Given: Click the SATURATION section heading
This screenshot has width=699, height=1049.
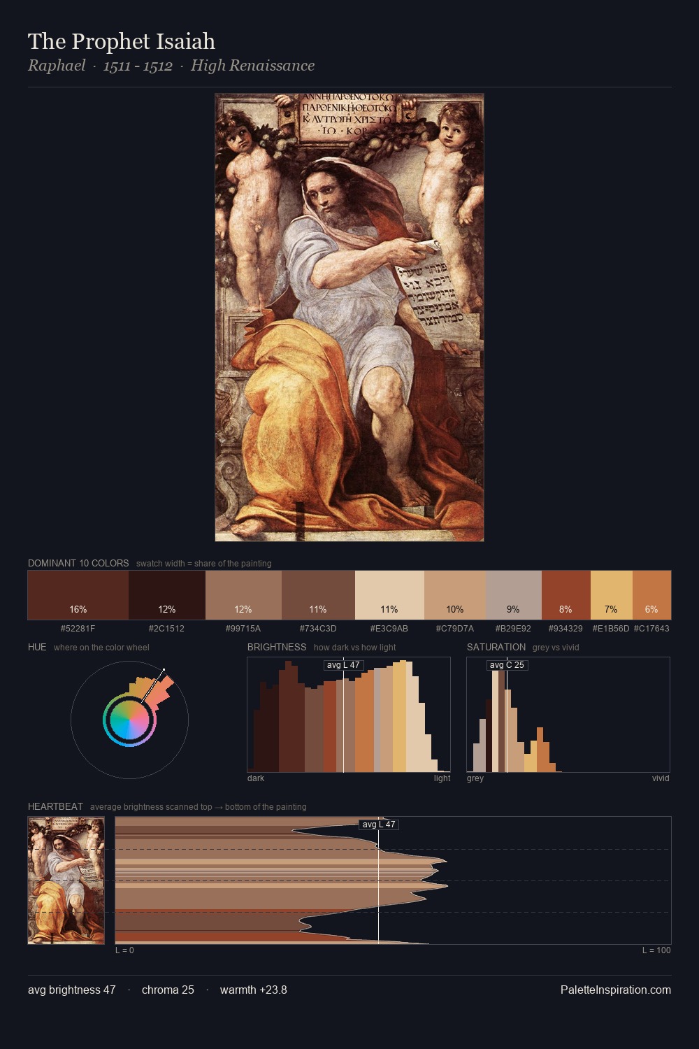Looking at the screenshot, I should tap(496, 647).
